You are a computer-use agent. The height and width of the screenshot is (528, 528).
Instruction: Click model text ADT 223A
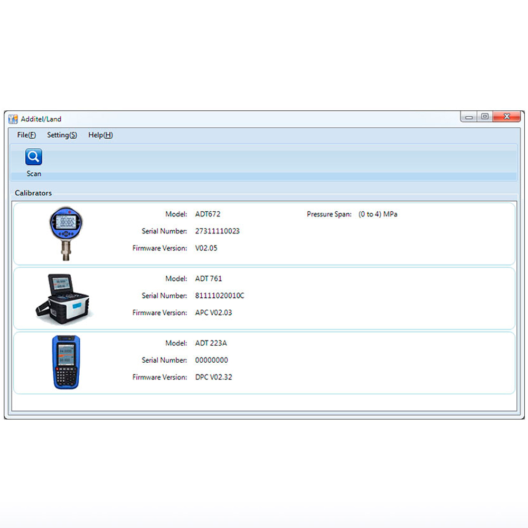point(211,343)
